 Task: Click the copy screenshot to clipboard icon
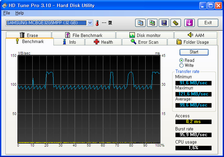click(x=152, y=23)
